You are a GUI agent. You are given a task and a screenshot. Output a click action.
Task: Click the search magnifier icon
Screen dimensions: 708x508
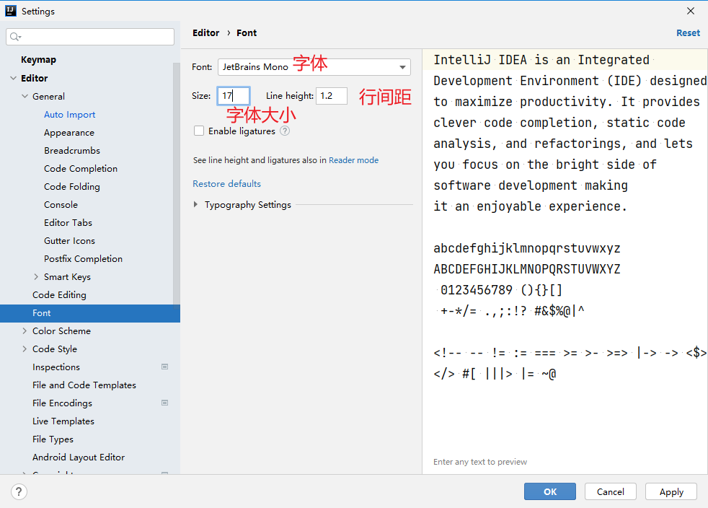[15, 37]
